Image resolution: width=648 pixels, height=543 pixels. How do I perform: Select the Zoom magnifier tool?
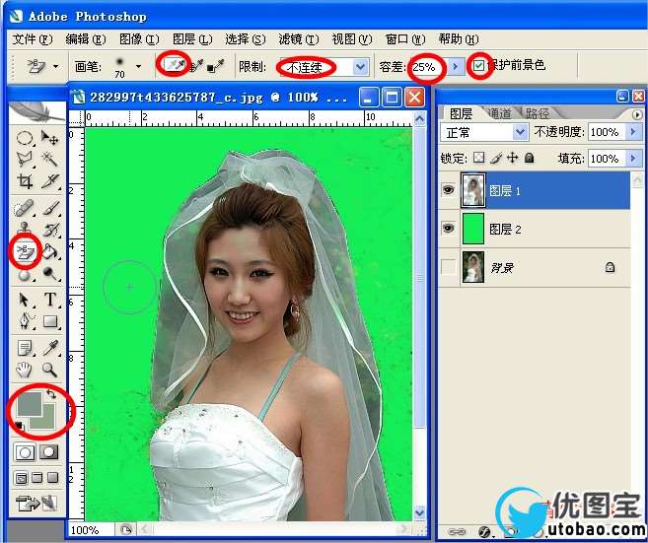click(x=49, y=370)
